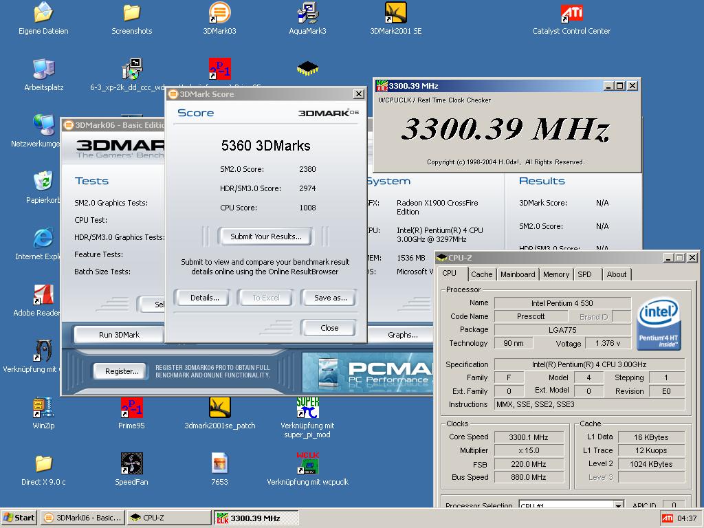Switch to 3300.39 MHz taskbar button
The width and height of the screenshot is (704, 528).
pos(256,518)
